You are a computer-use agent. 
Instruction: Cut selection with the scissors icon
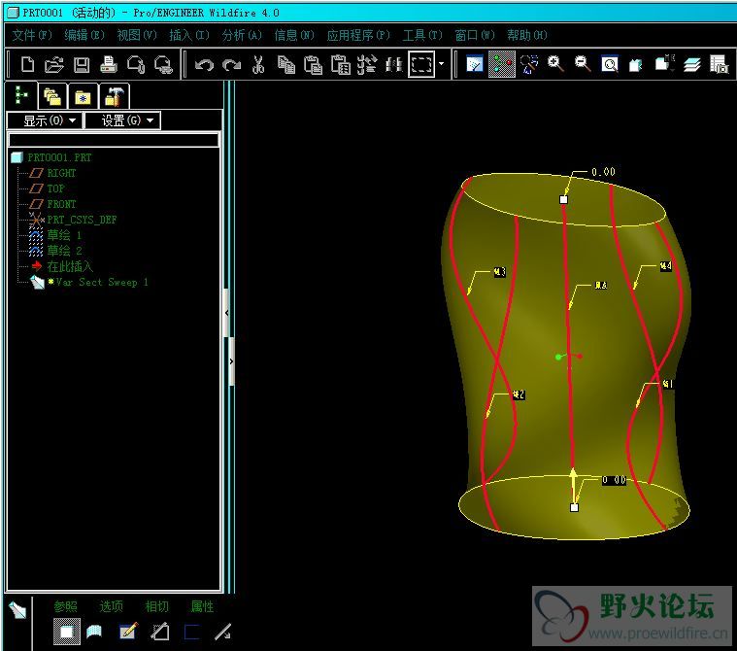[258, 64]
